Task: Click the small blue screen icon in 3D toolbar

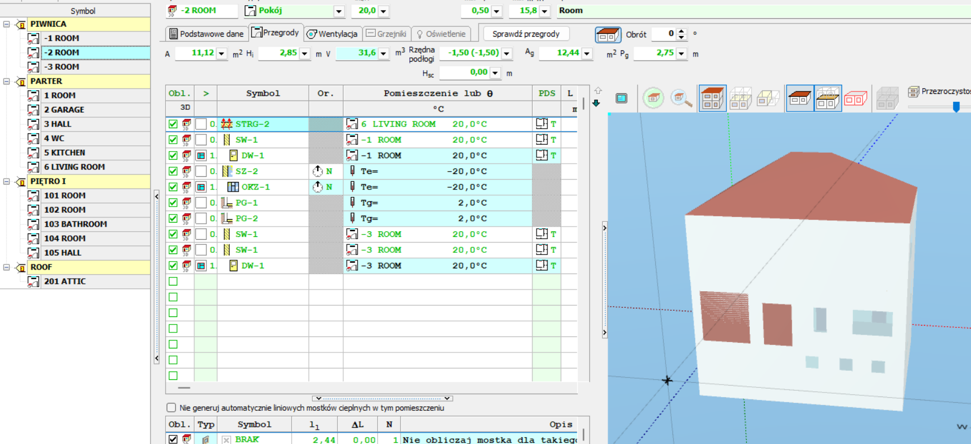Action: [x=621, y=98]
